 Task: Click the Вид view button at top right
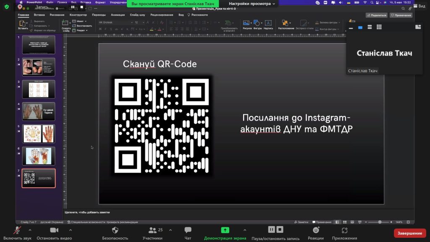click(420, 6)
